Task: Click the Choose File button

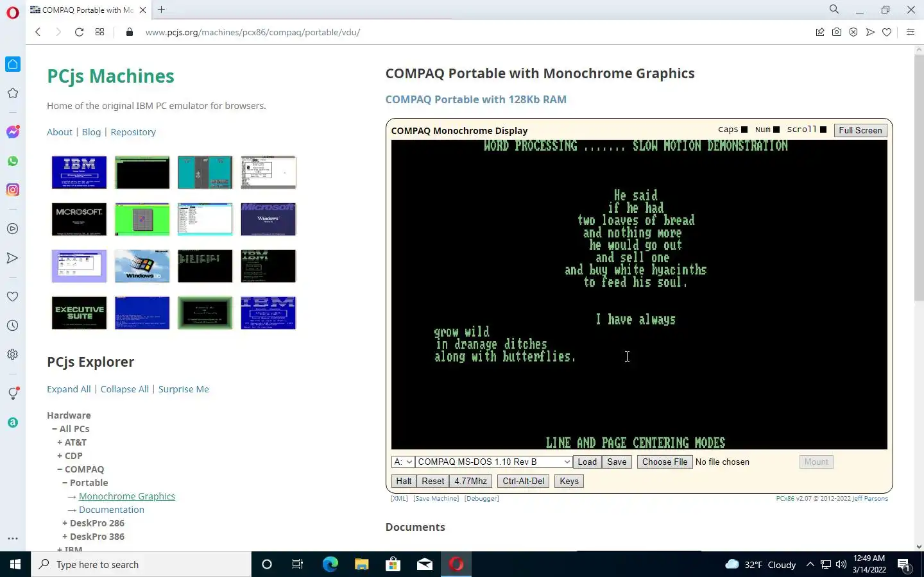Action: (665, 462)
